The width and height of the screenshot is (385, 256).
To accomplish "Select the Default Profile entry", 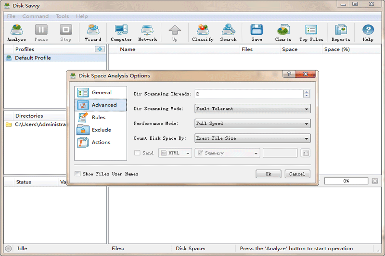I will click(x=33, y=58).
